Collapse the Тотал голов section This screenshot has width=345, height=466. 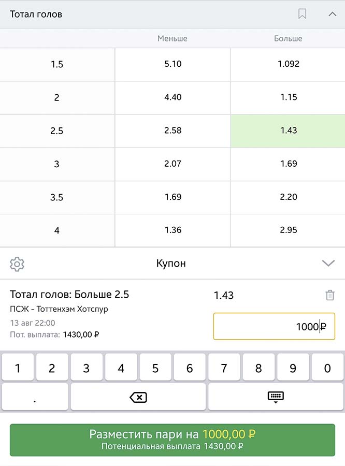pos(332,14)
